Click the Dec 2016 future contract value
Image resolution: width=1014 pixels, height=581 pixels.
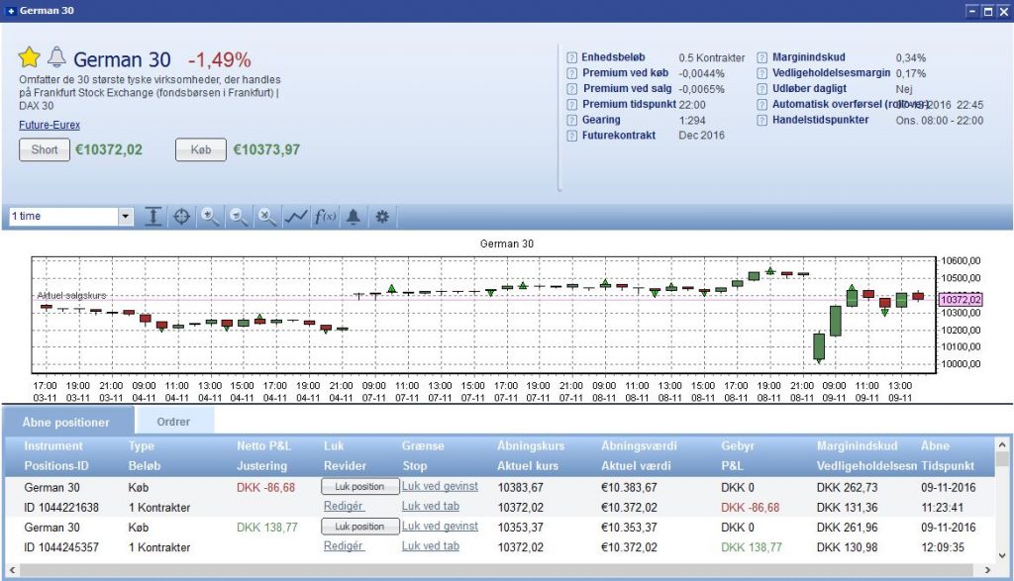[702, 136]
